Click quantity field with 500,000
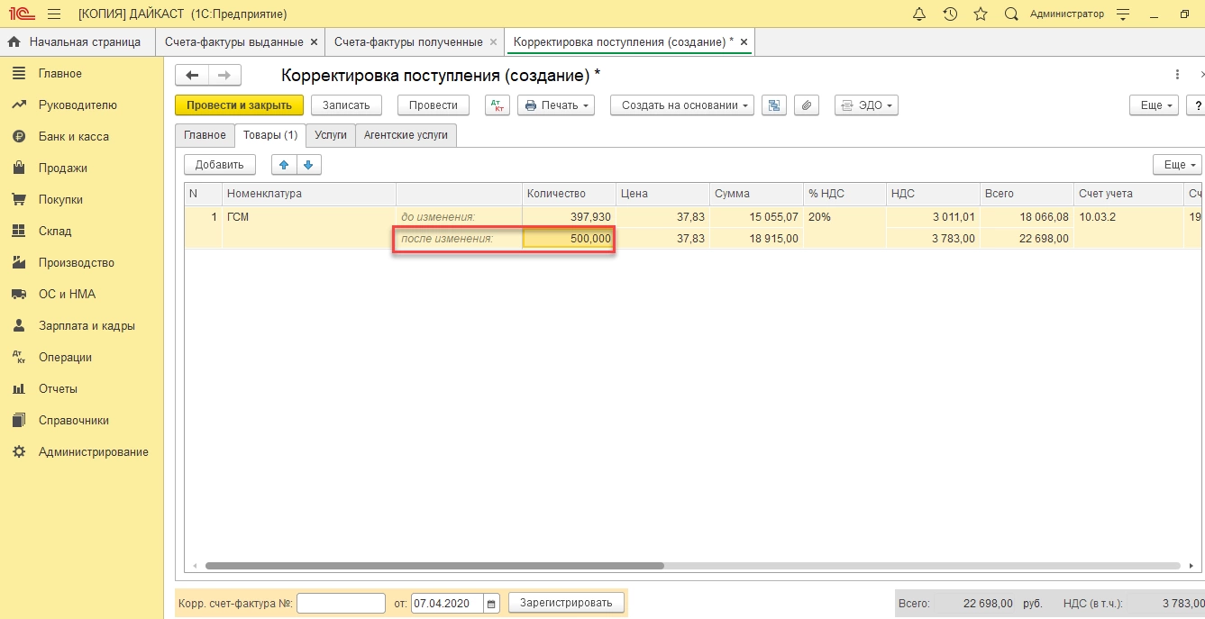1205x619 pixels. (569, 239)
